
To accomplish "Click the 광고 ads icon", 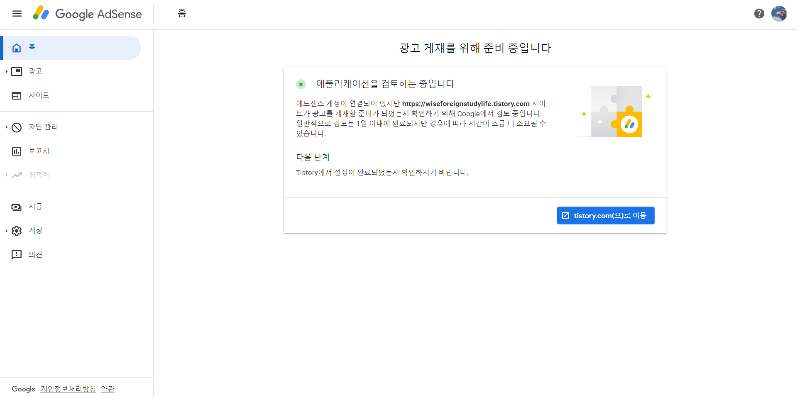I will (x=17, y=71).
